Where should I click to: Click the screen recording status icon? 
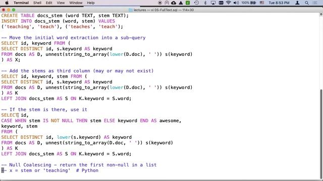pos(160,3)
